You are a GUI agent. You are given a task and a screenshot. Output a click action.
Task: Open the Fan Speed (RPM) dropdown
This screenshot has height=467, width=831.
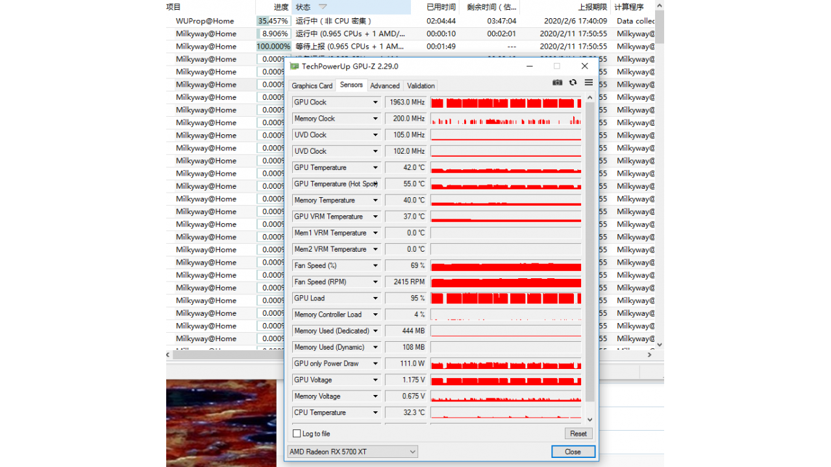tap(375, 282)
